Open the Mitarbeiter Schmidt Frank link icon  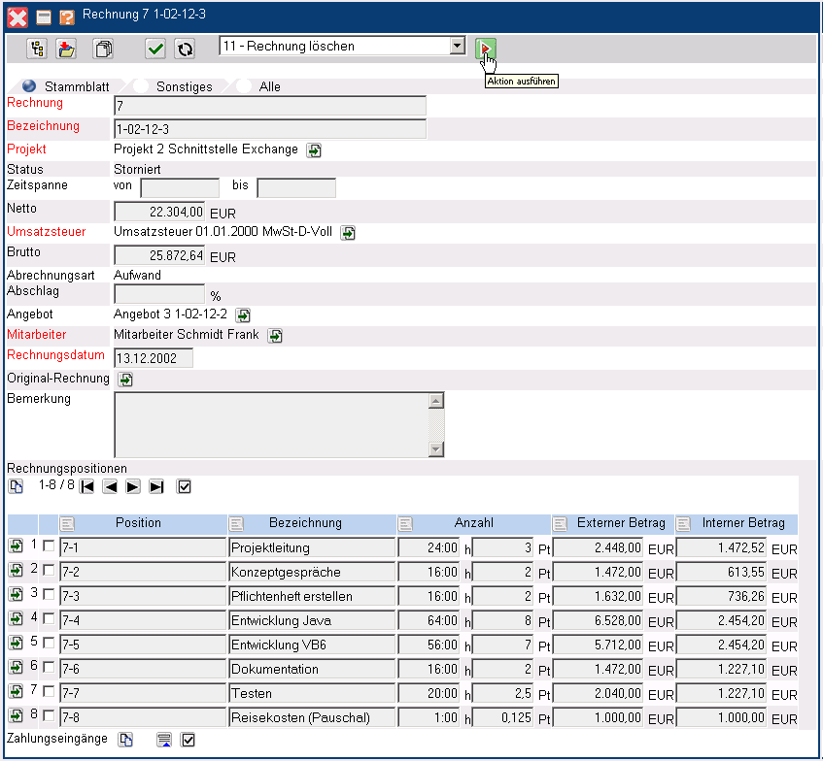[275, 335]
